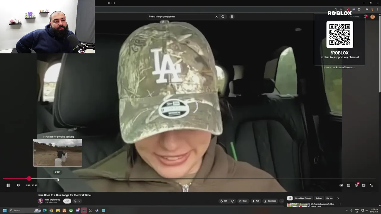Start voice search with microphone icon
Screen dimensions: 381x214
click(x=232, y=17)
